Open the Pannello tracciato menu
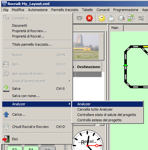 (x=65, y=10)
